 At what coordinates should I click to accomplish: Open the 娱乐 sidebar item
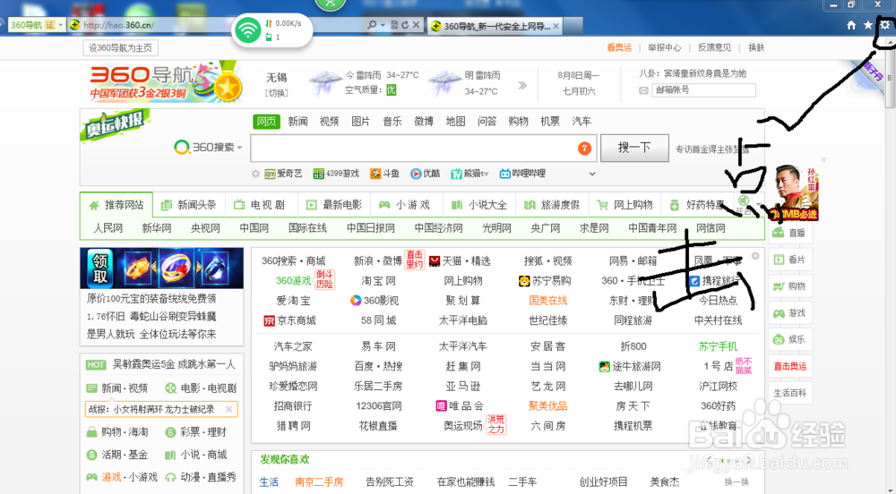[789, 339]
